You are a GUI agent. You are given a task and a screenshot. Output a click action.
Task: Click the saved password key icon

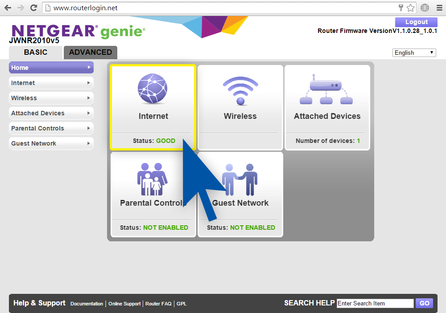(401, 8)
